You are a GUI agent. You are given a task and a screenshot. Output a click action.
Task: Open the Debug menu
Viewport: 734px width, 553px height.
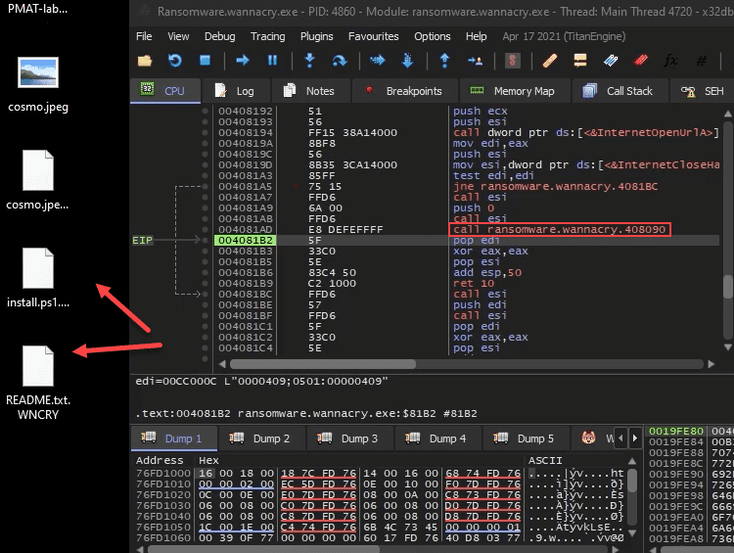click(219, 36)
